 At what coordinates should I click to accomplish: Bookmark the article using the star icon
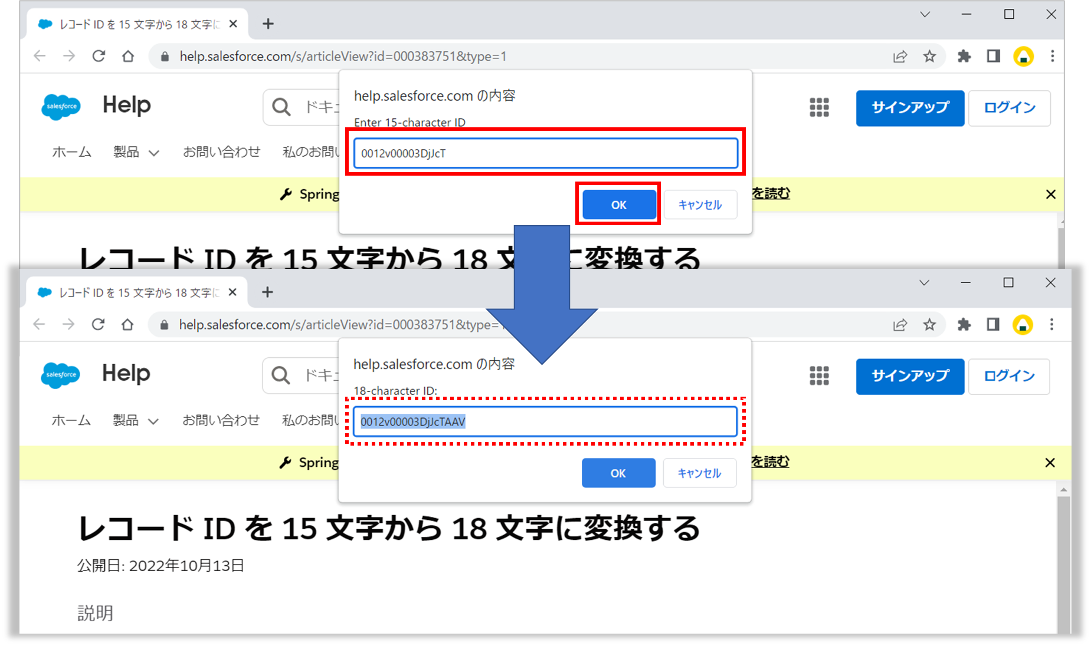pos(929,56)
